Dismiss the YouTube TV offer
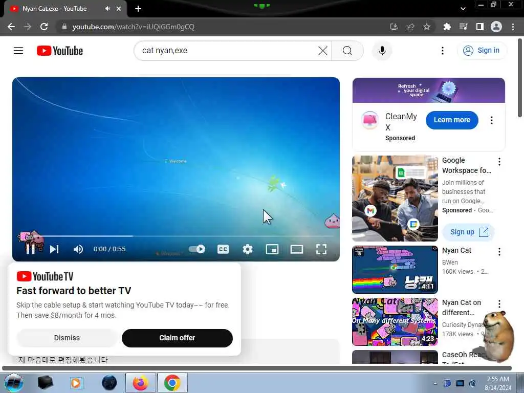 pos(67,338)
